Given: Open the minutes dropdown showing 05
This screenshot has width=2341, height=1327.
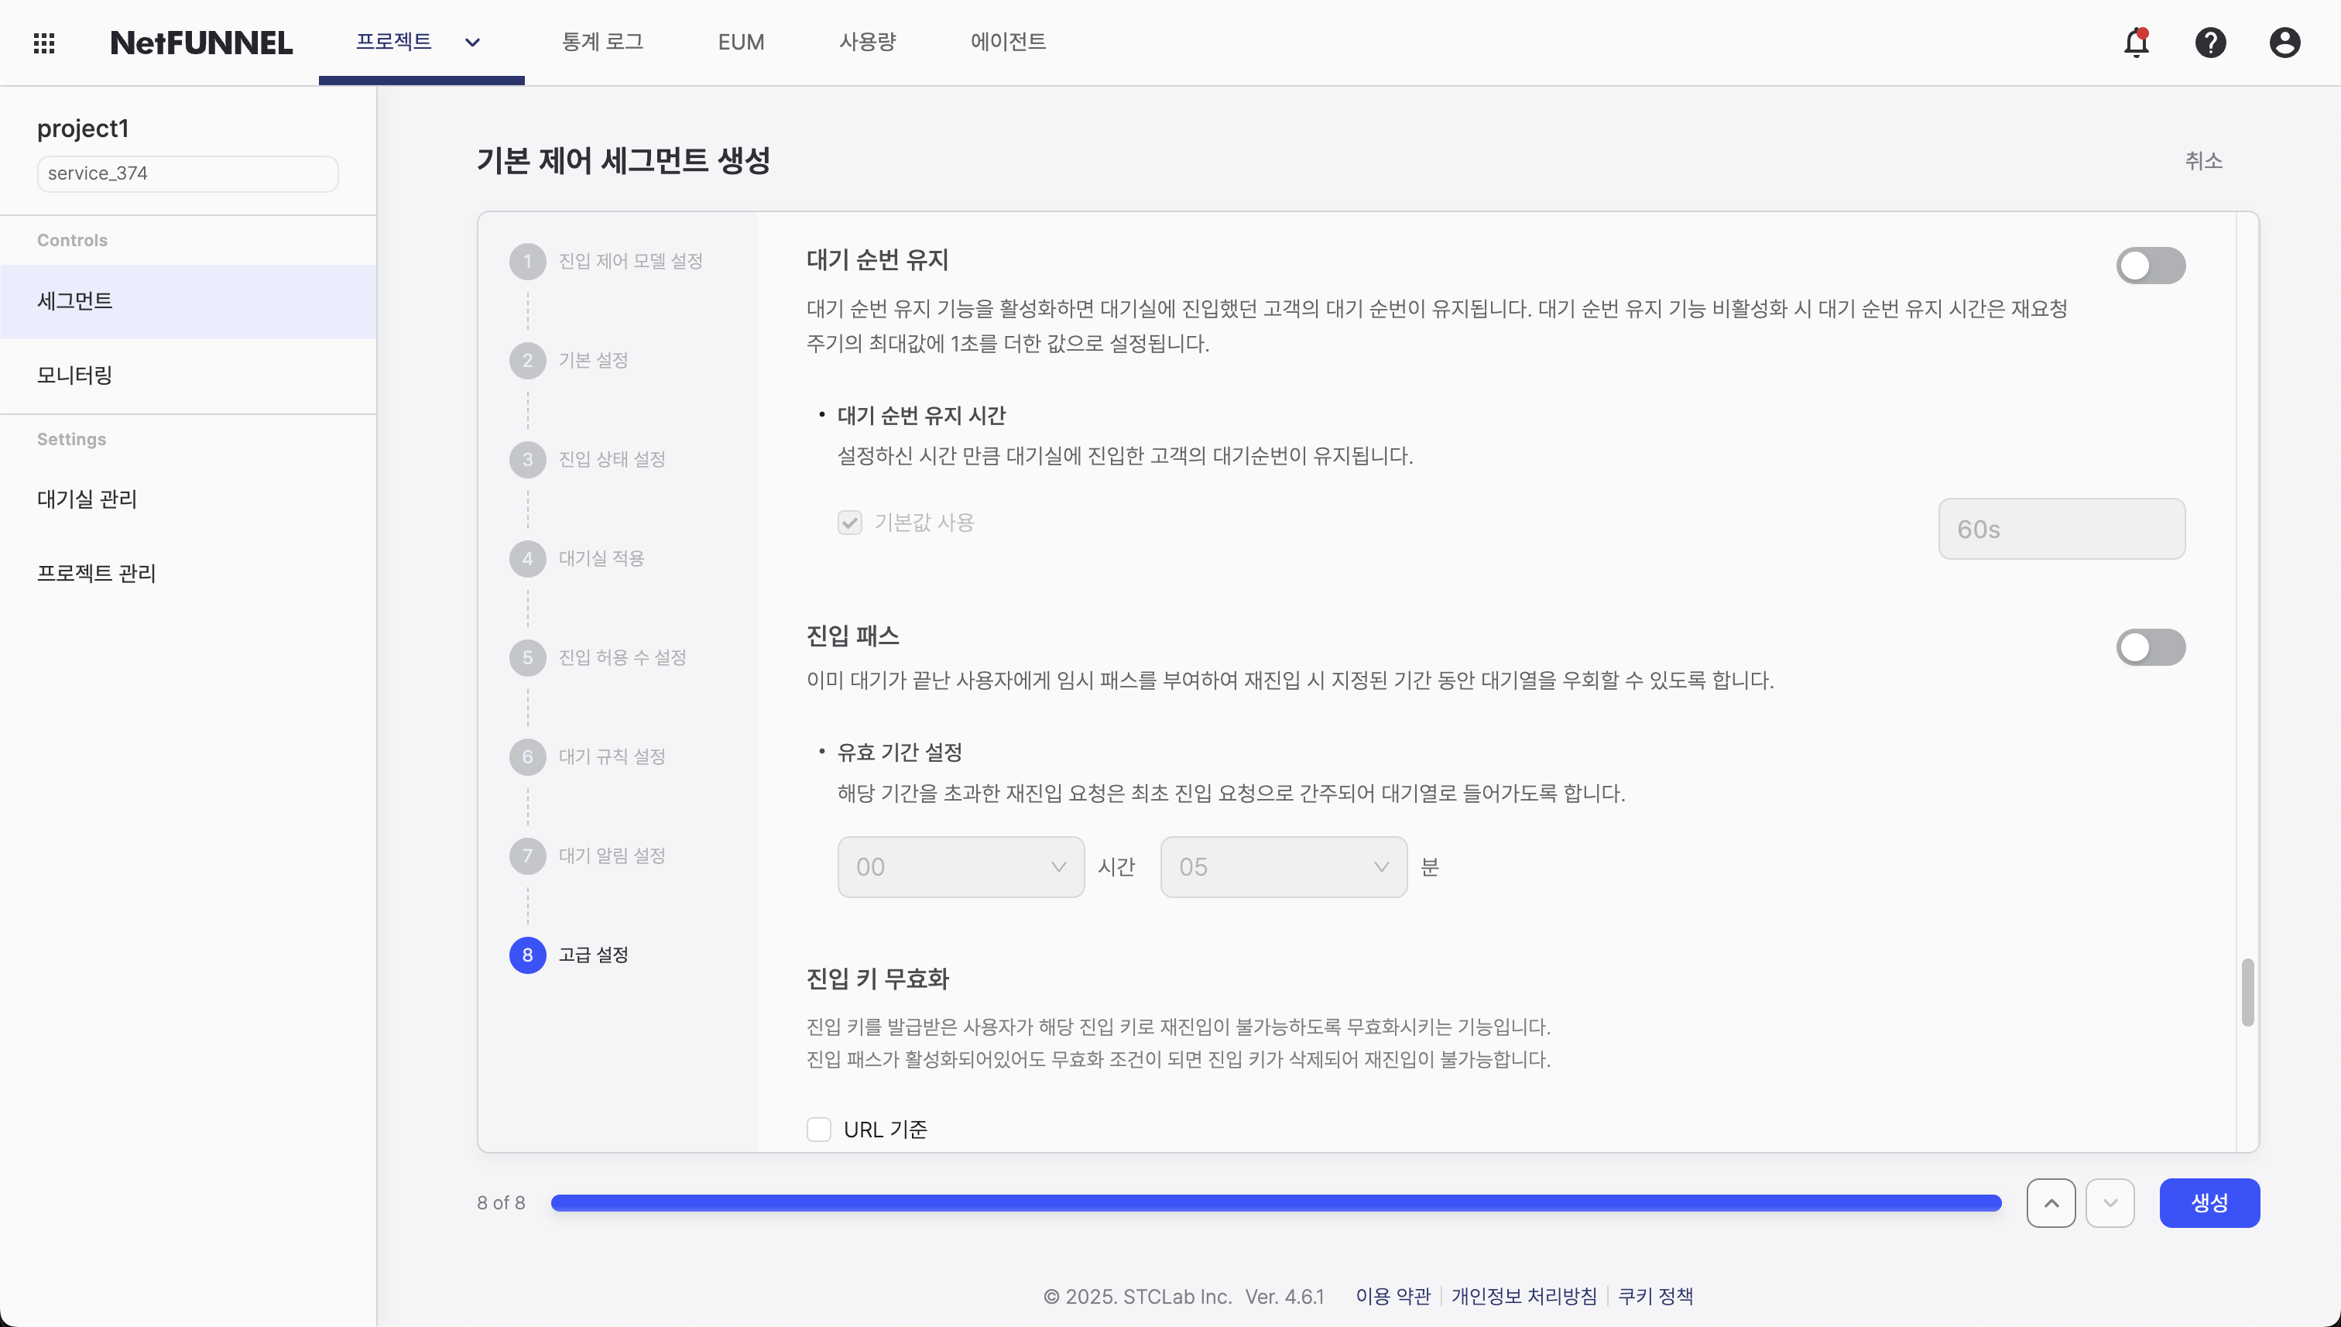Looking at the screenshot, I should [1283, 867].
